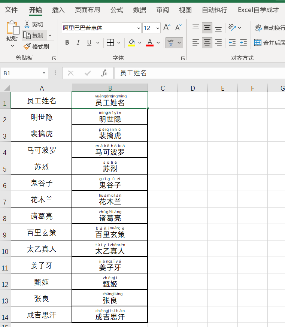
Task: Expand underline style options
Action: (x=98, y=43)
